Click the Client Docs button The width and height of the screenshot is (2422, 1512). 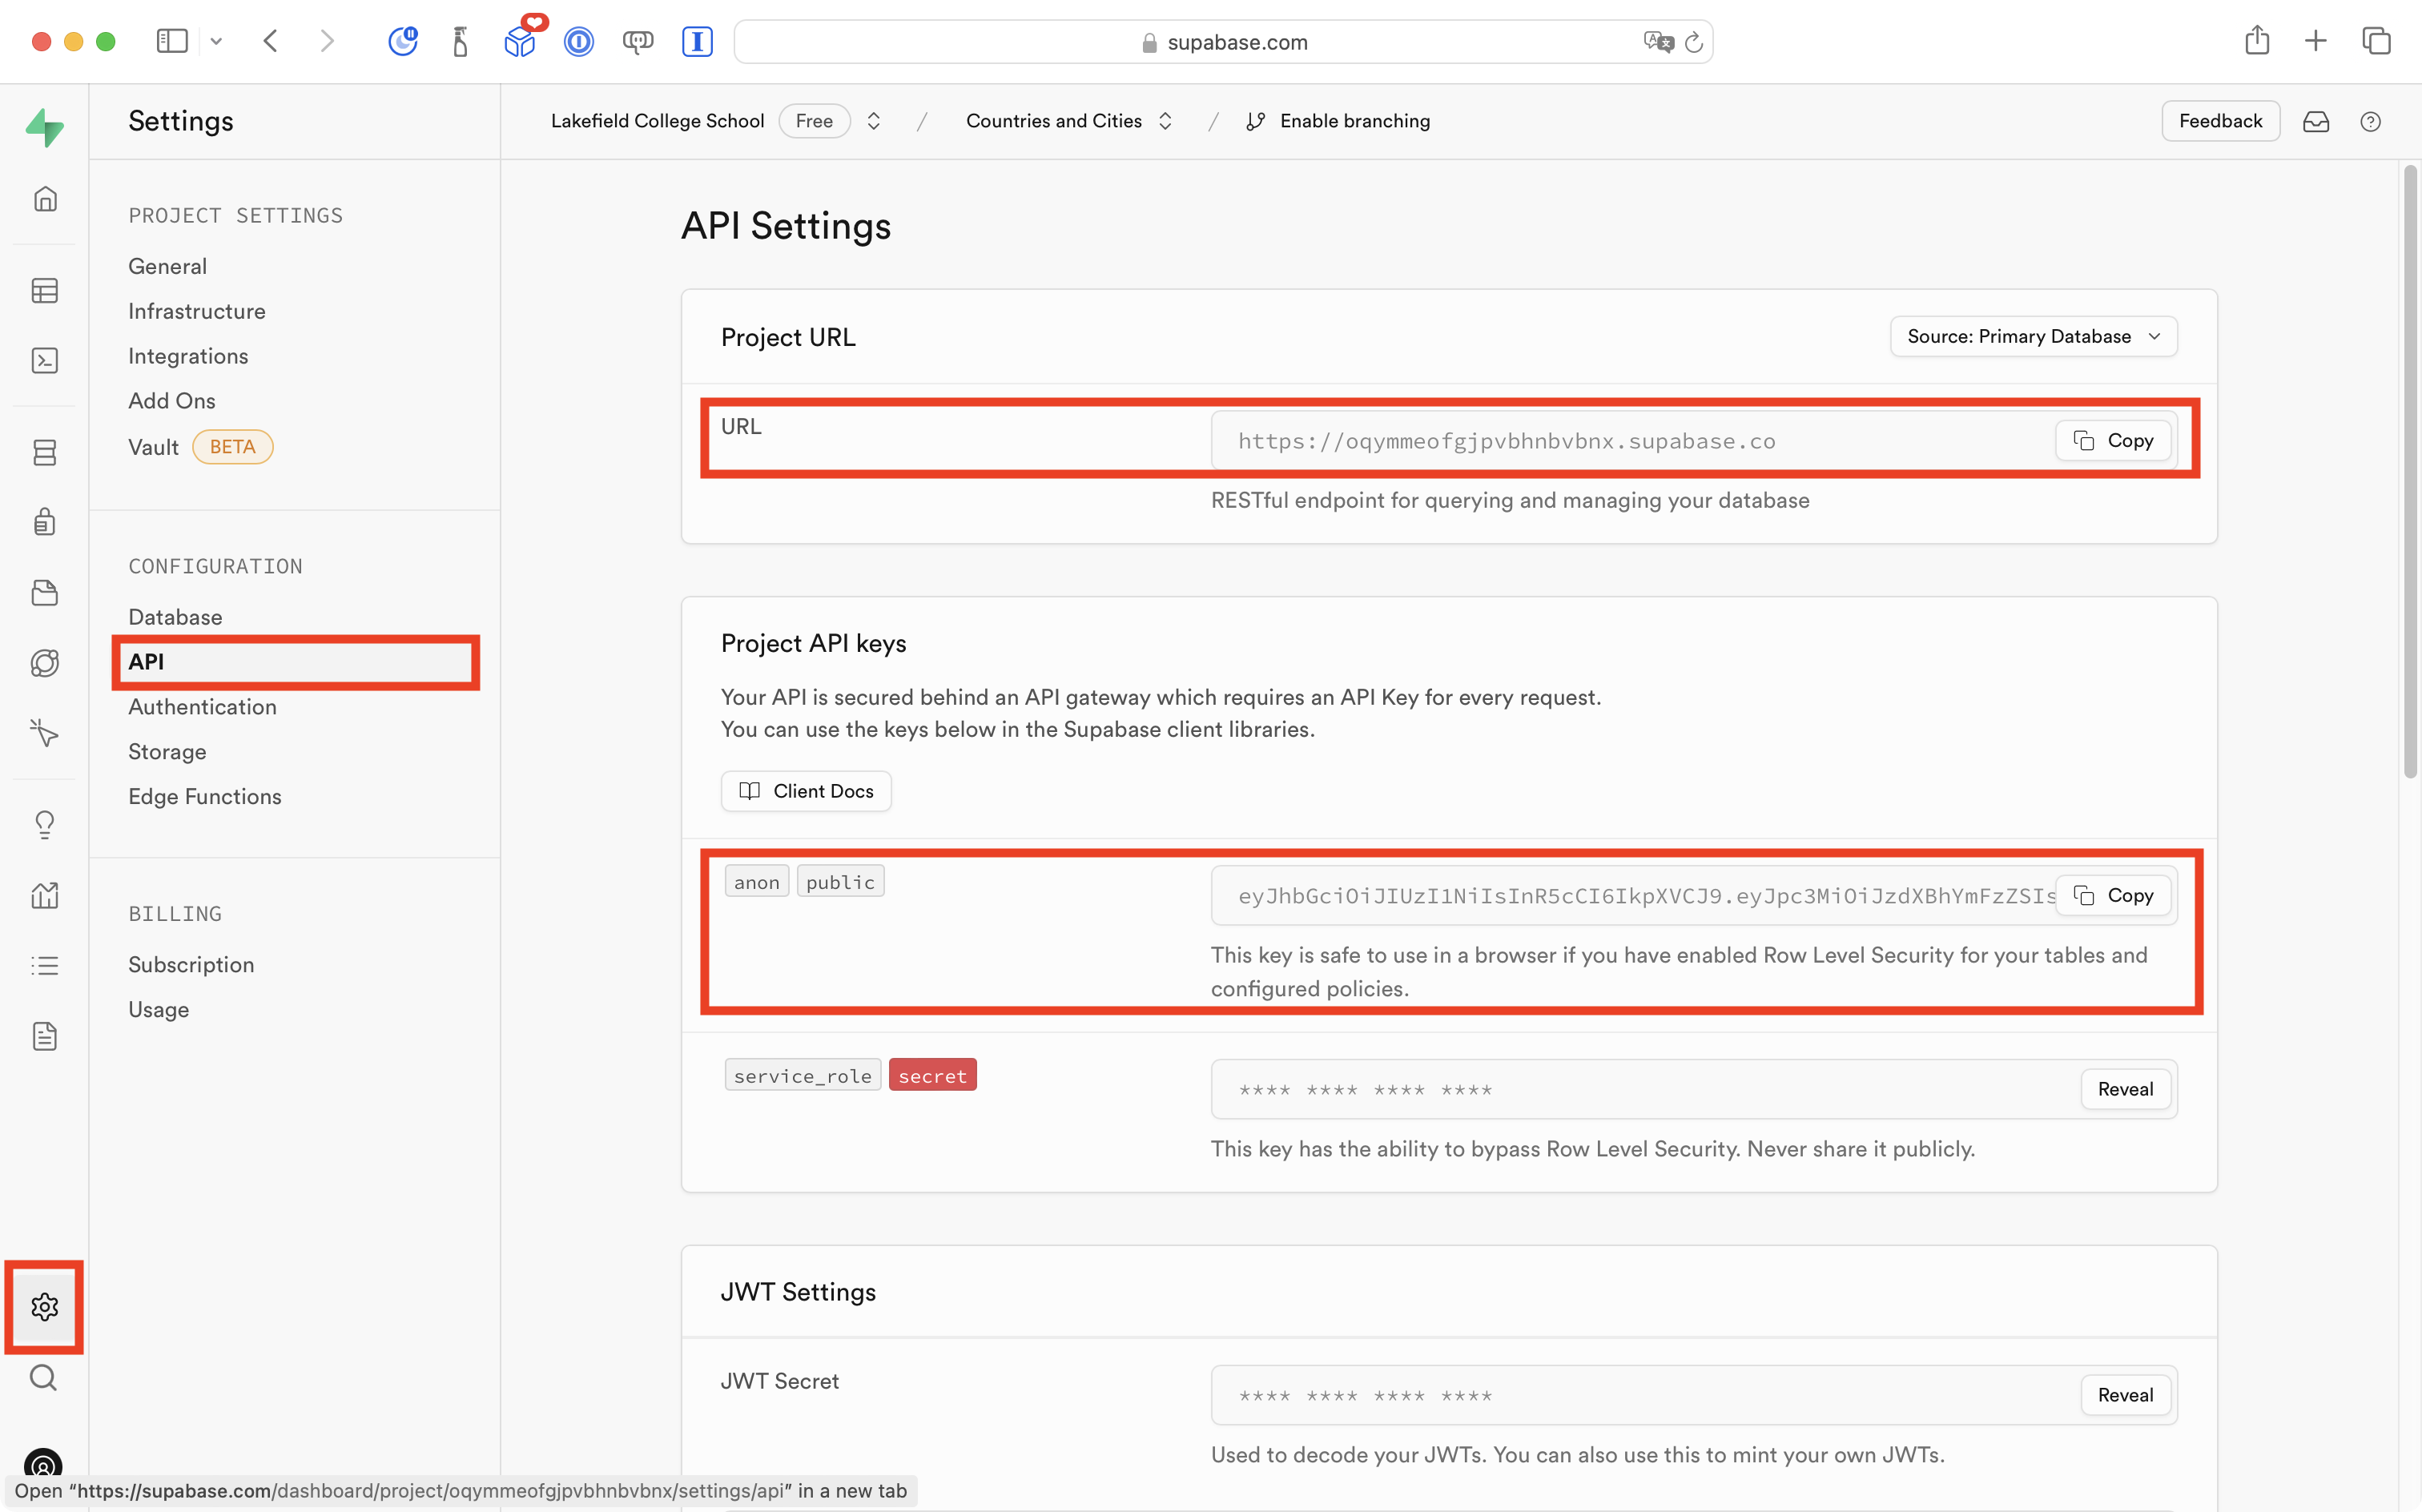click(x=806, y=791)
